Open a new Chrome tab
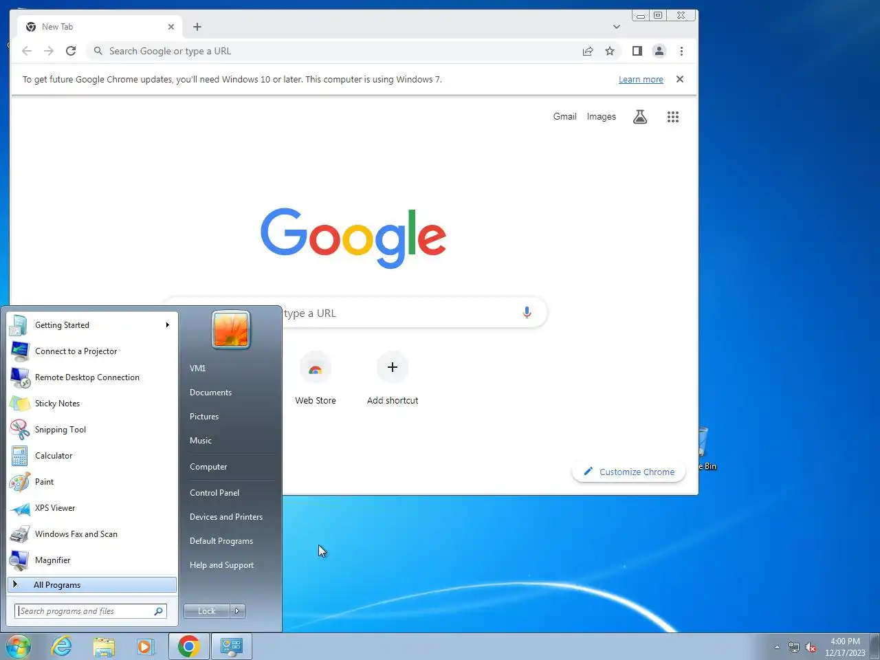This screenshot has width=880, height=660. click(x=197, y=27)
